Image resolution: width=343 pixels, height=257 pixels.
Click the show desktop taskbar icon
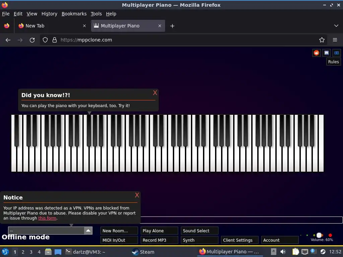click(x=58, y=252)
